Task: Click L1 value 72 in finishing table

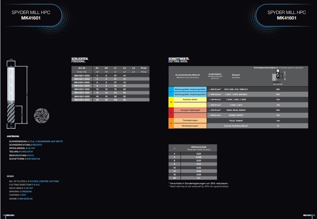Action: coord(115,89)
